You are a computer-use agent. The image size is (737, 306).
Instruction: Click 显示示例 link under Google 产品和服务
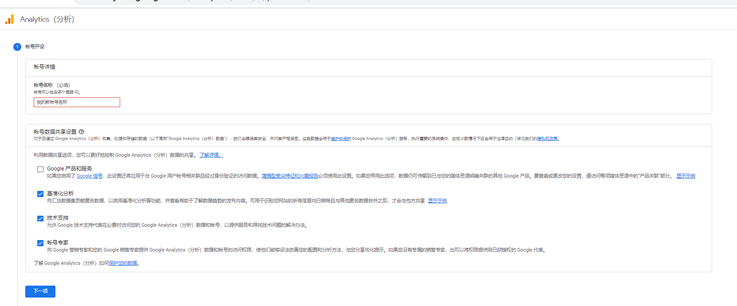686,176
